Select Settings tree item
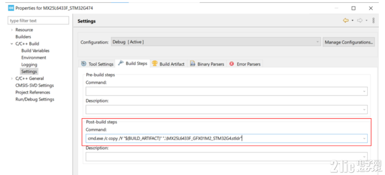 (29, 72)
